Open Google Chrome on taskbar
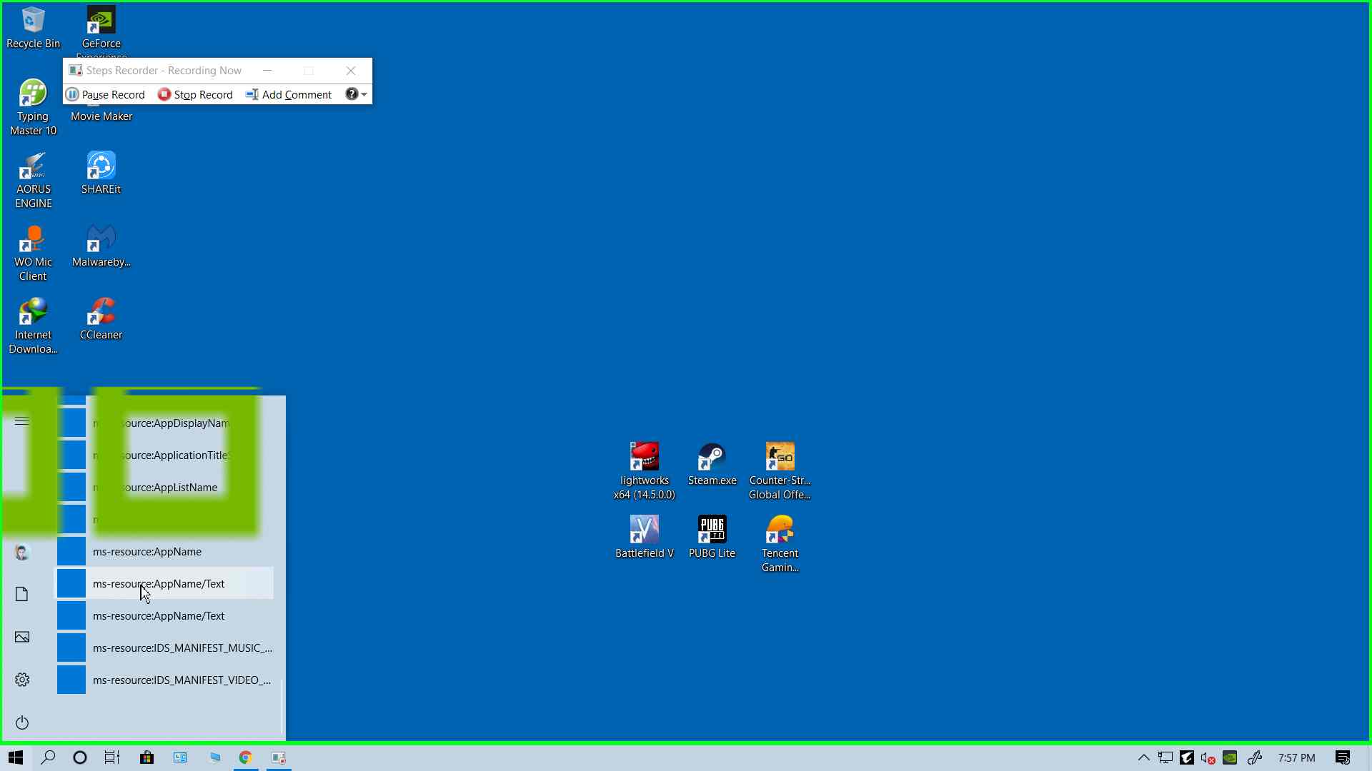The width and height of the screenshot is (1372, 771). (x=245, y=757)
